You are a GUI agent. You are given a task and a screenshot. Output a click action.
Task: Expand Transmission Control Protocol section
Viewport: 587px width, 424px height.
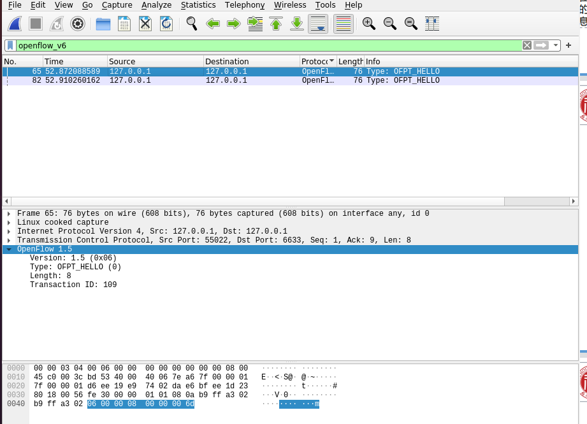point(9,241)
